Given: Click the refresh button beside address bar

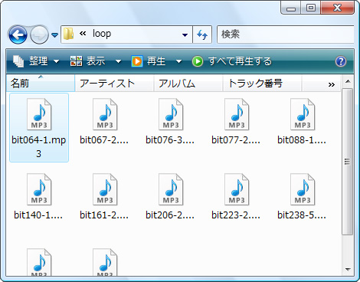Looking at the screenshot, I should (x=202, y=34).
